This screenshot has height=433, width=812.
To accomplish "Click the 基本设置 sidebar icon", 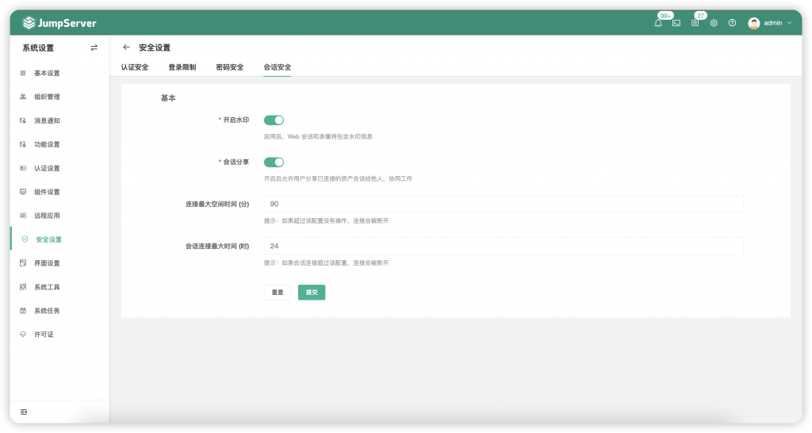I will [23, 73].
